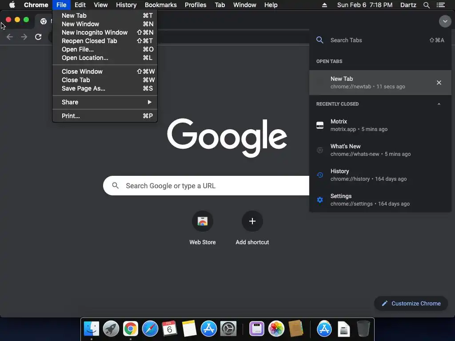Open the Bookmarks menu

161,5
